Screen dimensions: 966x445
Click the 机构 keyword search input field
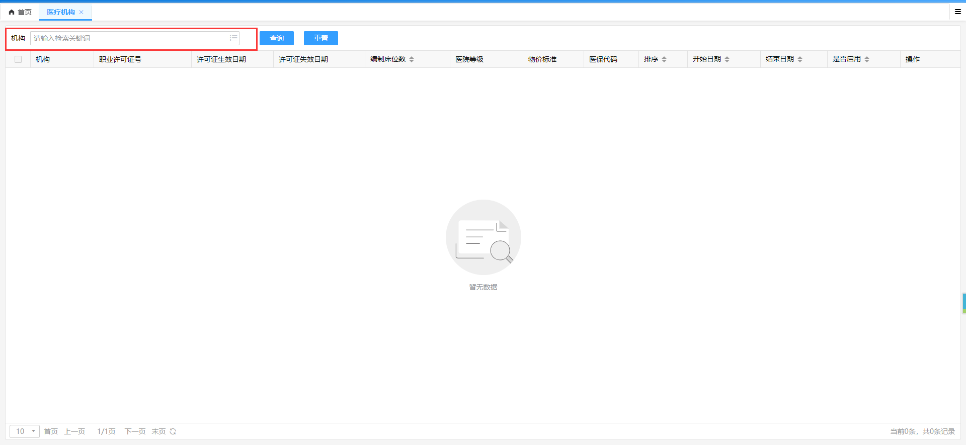pyautogui.click(x=128, y=38)
